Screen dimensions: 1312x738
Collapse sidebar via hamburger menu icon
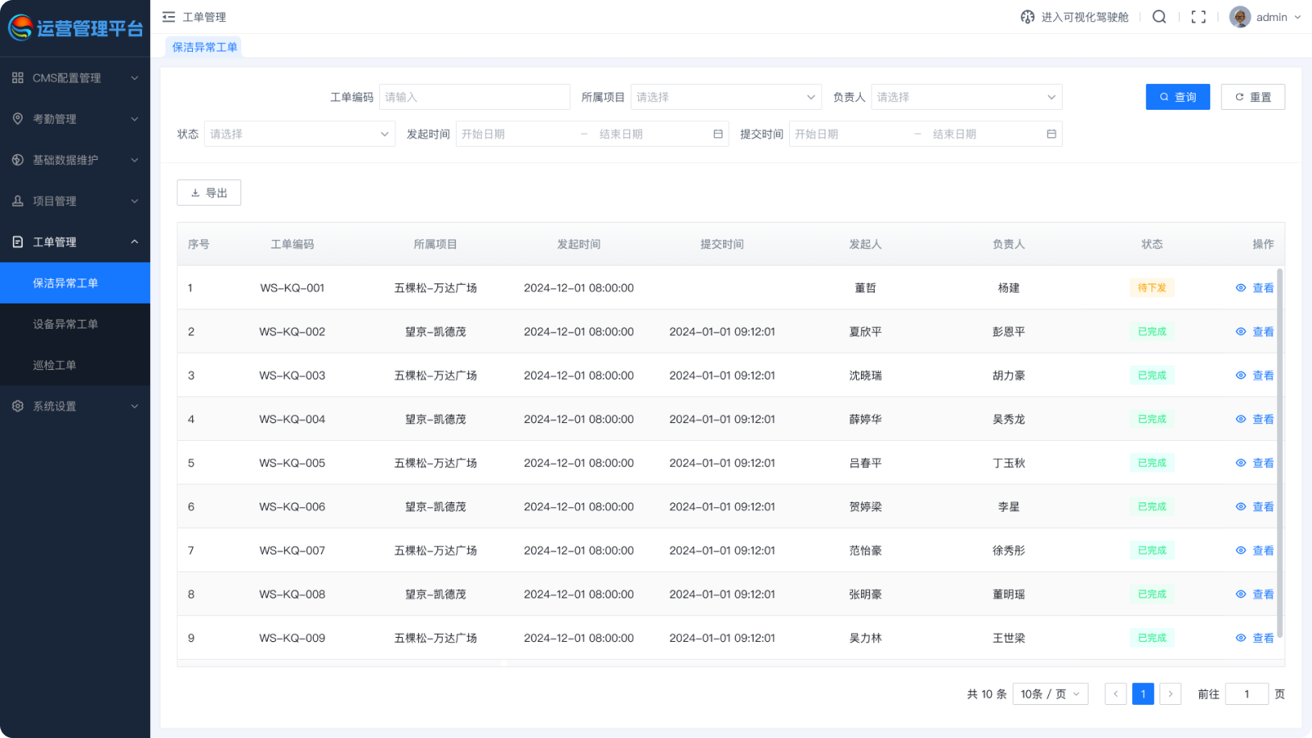tap(169, 17)
